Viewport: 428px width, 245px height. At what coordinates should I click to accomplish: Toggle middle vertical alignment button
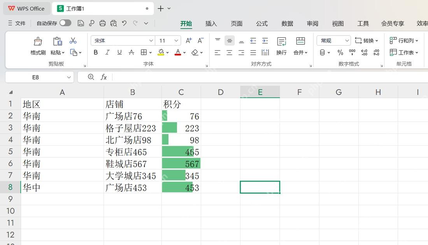(x=230, y=41)
